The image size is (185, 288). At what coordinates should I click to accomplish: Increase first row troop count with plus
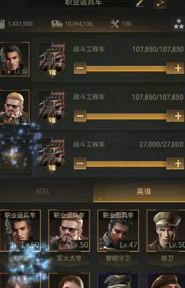[178, 68]
